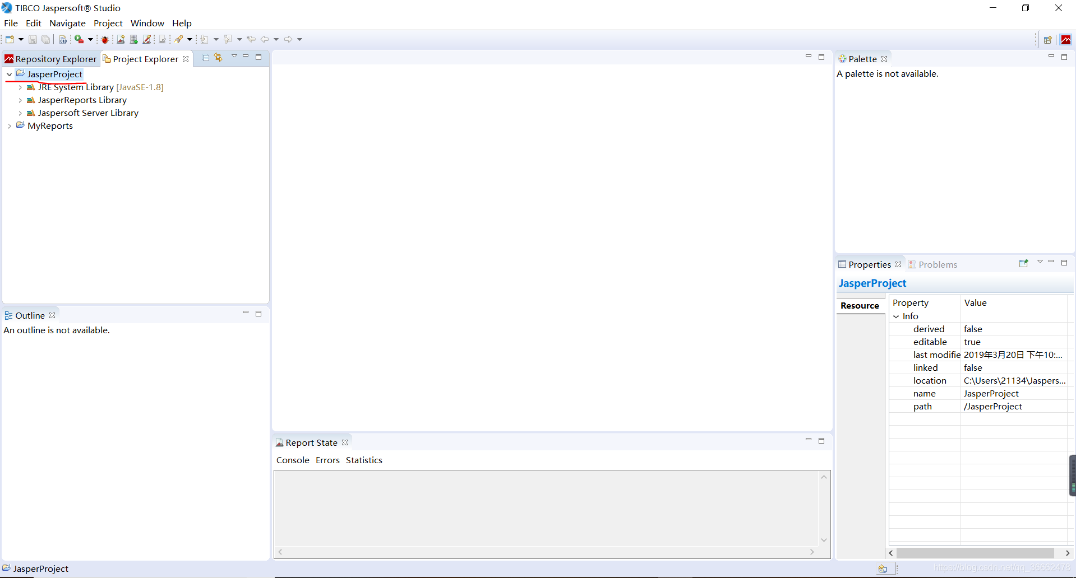Click the Previous Annotation toolbar icon
The width and height of the screenshot is (1076, 578).
[x=228, y=39]
